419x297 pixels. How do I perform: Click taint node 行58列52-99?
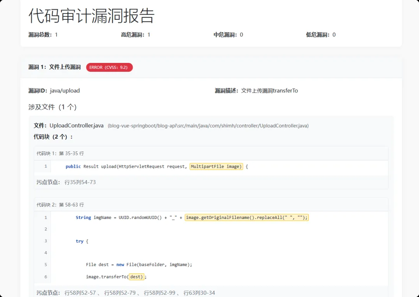coord(159,293)
